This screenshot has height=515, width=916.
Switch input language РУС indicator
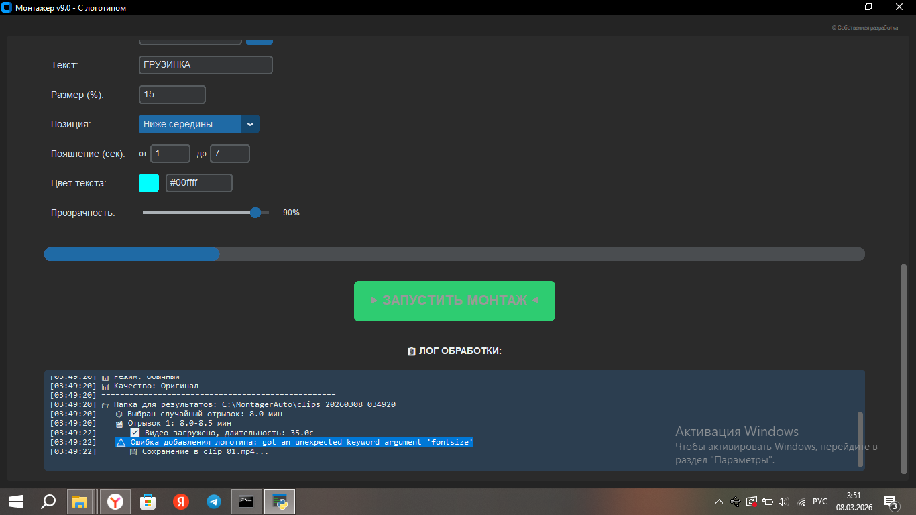819,502
